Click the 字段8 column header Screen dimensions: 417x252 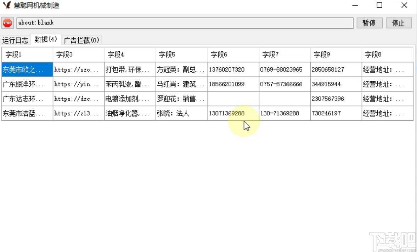388,55
